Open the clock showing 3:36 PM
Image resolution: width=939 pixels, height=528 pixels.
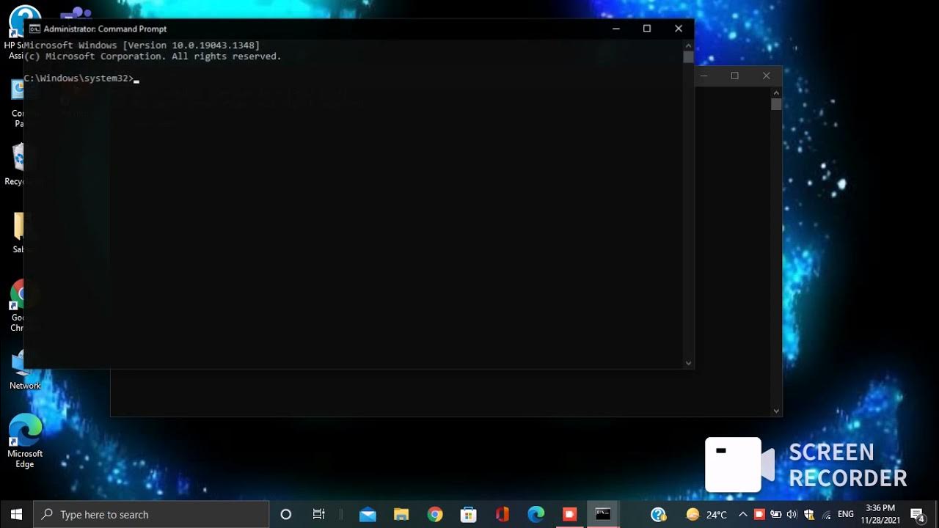(x=880, y=514)
